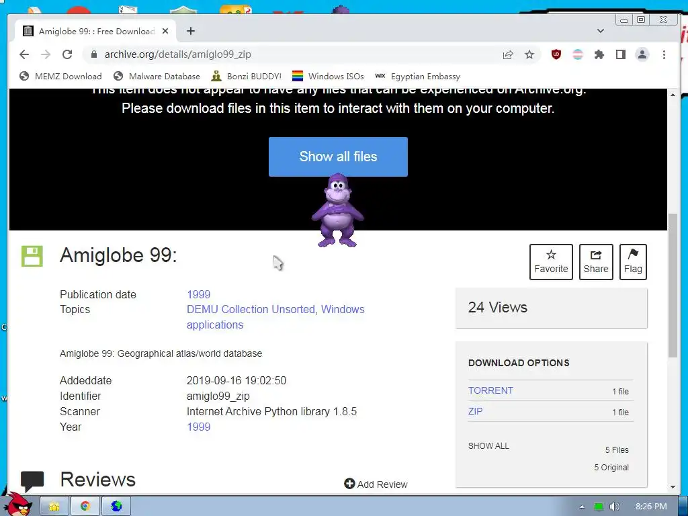
Task: Share this page via address bar icon
Action: coord(508,54)
